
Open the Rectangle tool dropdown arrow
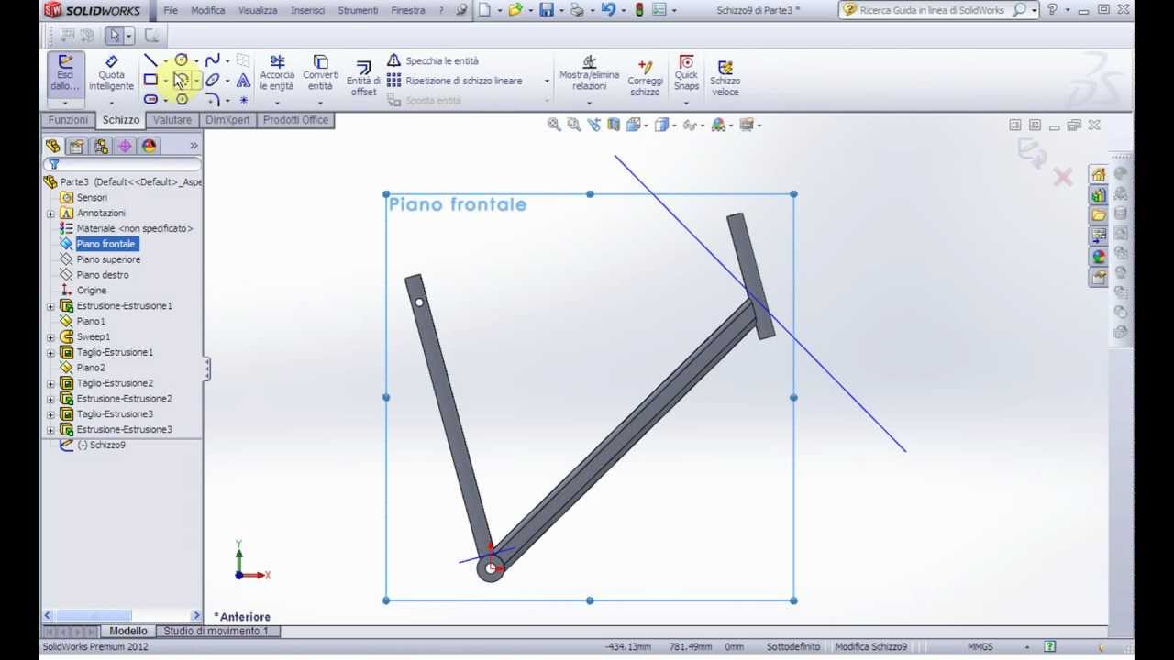[x=165, y=81]
